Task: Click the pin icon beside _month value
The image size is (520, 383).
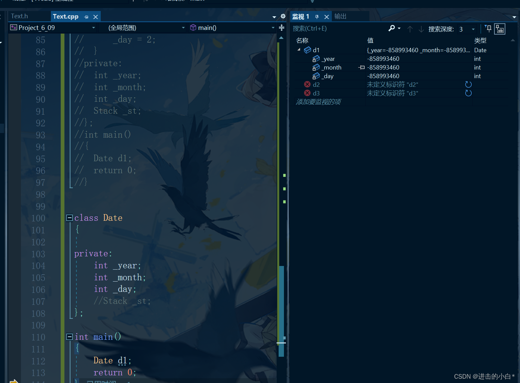Action: click(361, 67)
